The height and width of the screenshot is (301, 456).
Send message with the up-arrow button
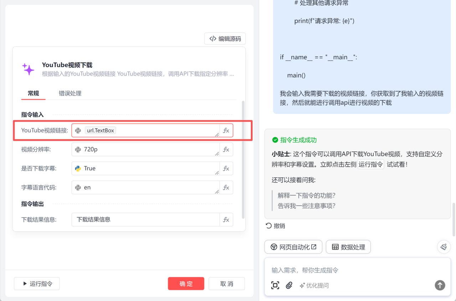coord(440,285)
